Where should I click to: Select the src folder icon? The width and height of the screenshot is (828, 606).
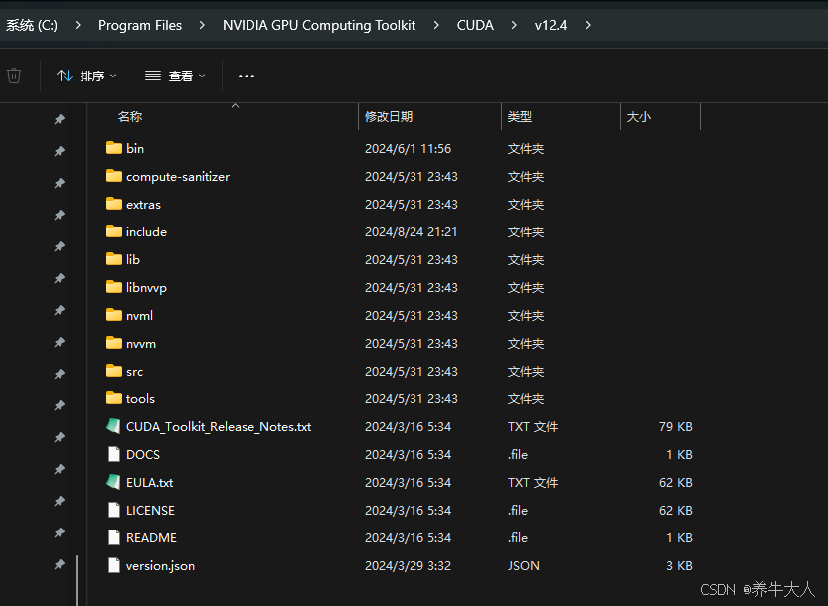coord(114,371)
